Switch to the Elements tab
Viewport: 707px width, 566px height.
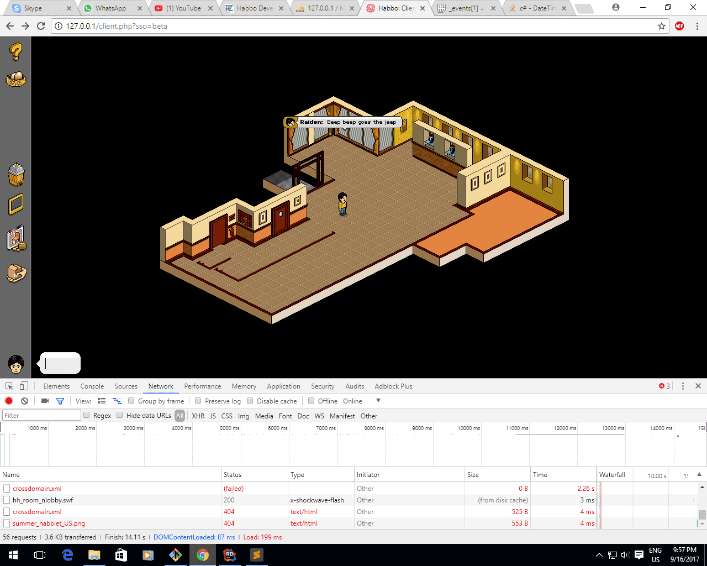pos(56,386)
